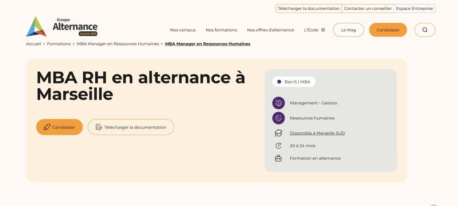458x206 pixels.
Task: Click the graduation cap icon beside Marseille SUD
Action: tap(278, 133)
